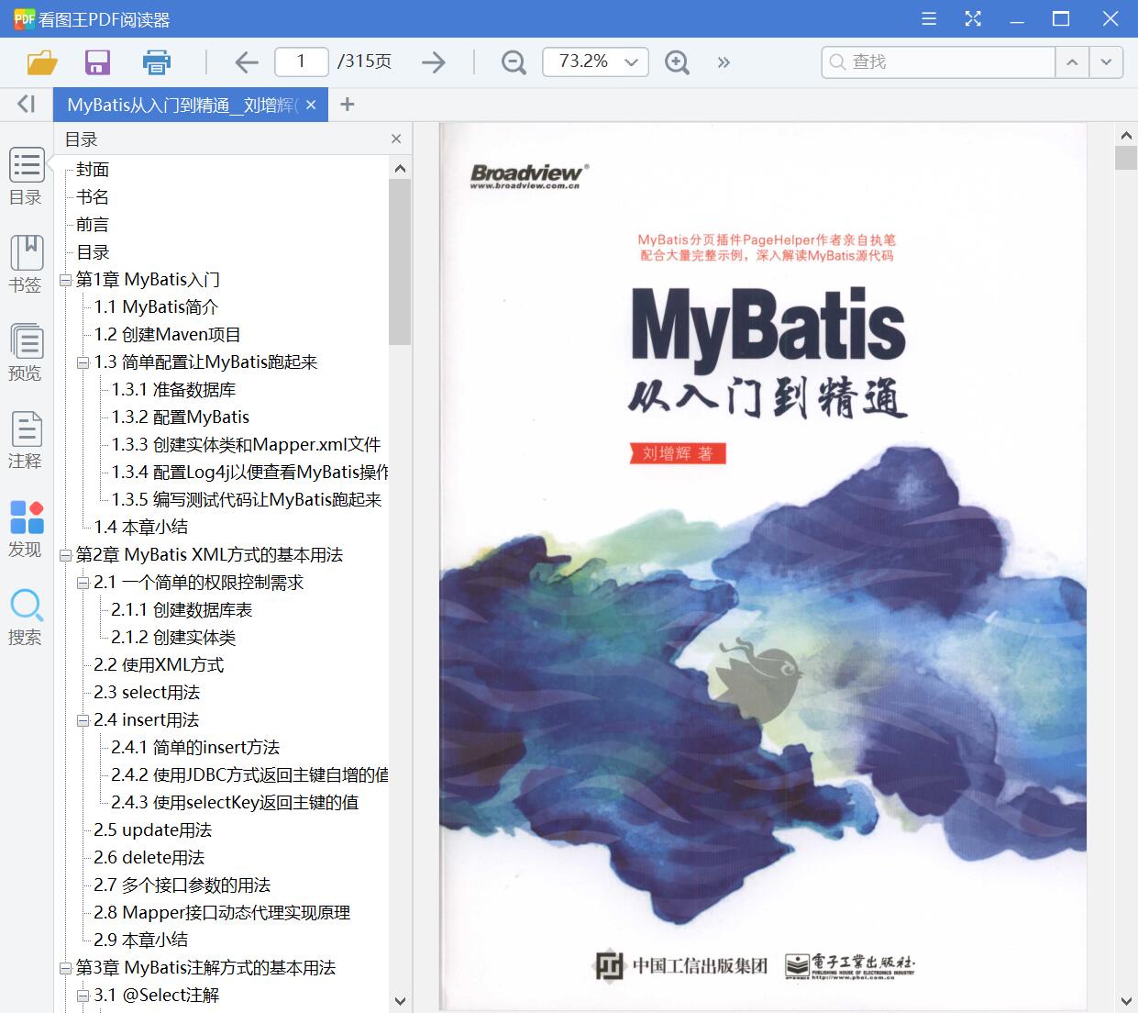Collapse the 1.3 简单配置 tree node
The width and height of the screenshot is (1138, 1013).
coord(83,362)
